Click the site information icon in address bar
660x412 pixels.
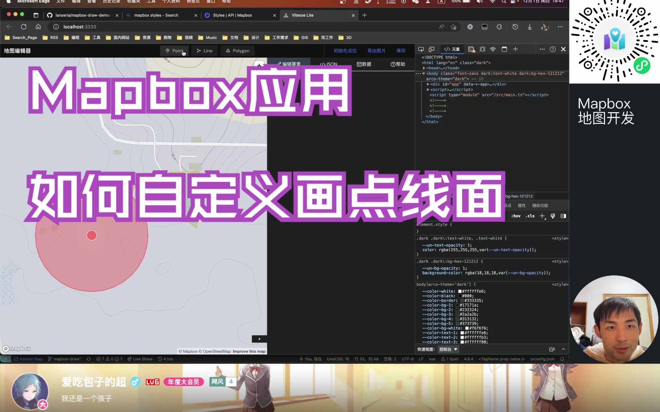pos(56,27)
